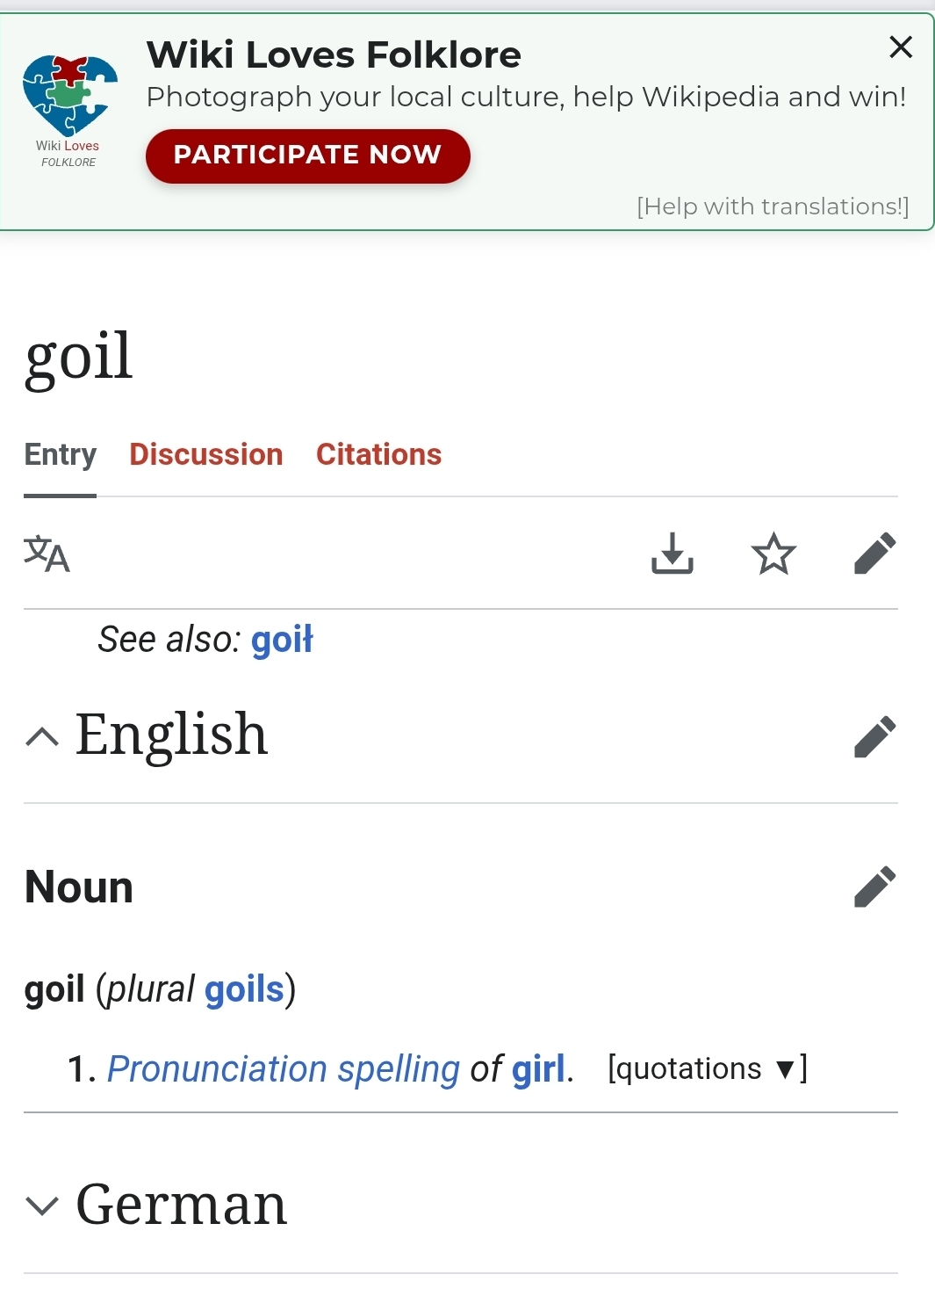Collapse the English section
The width and height of the screenshot is (935, 1296).
point(42,736)
